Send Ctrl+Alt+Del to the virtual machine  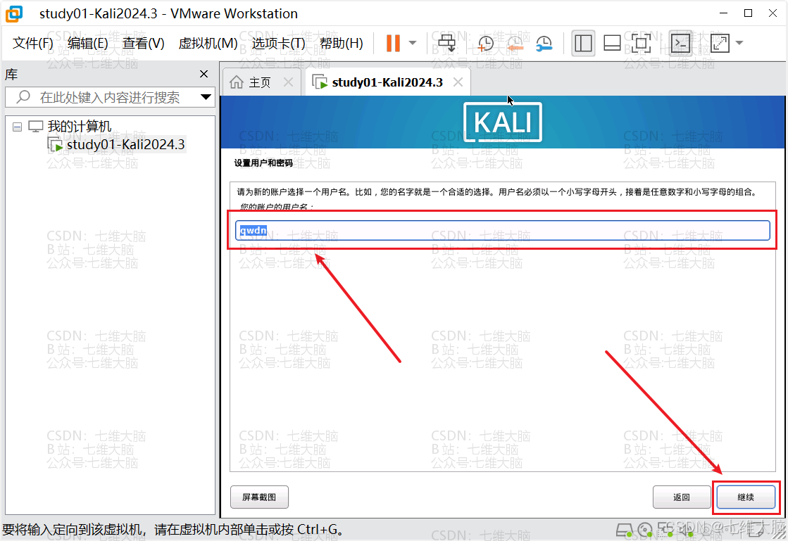pos(446,43)
